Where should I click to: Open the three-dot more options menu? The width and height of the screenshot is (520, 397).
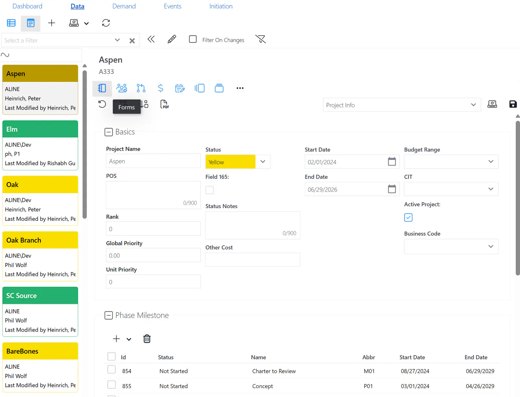click(240, 88)
